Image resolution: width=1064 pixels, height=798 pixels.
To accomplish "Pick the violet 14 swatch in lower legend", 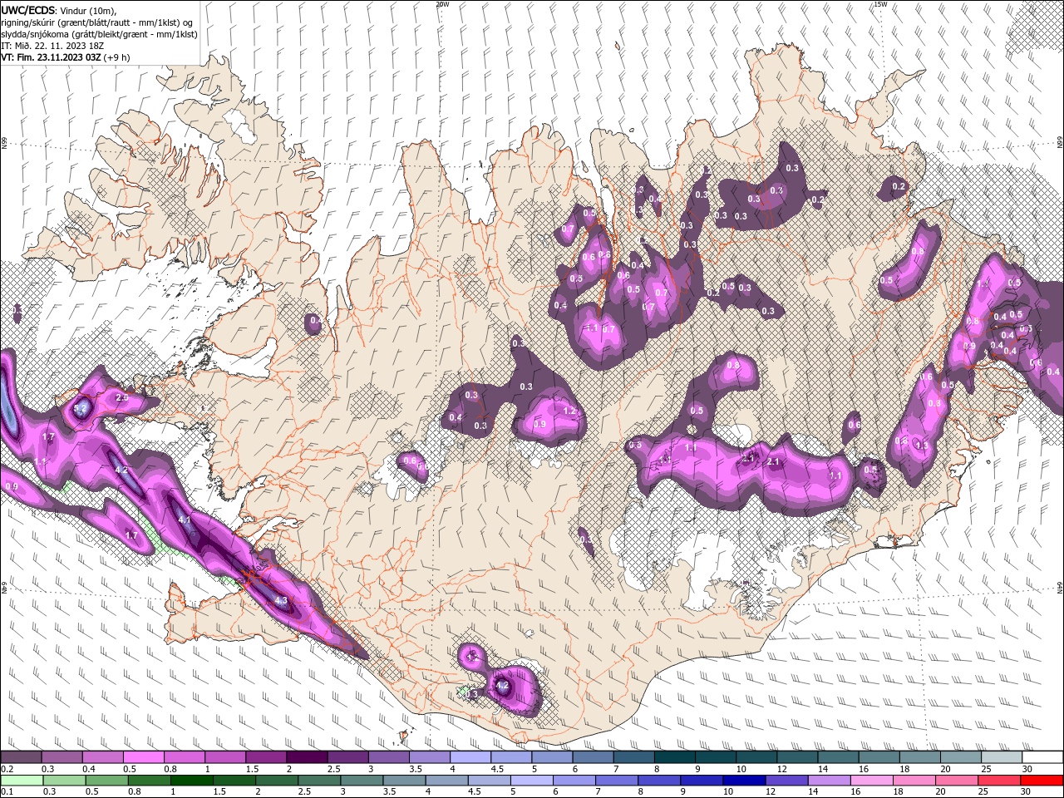I will coord(830,780).
